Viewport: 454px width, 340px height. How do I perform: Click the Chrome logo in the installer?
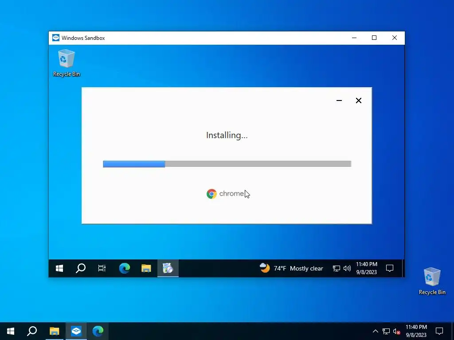[x=211, y=194]
